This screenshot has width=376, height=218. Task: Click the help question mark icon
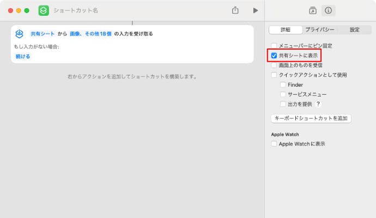pos(318,104)
